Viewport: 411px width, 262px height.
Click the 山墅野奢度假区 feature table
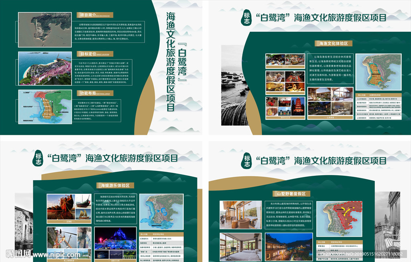(x=339, y=250)
